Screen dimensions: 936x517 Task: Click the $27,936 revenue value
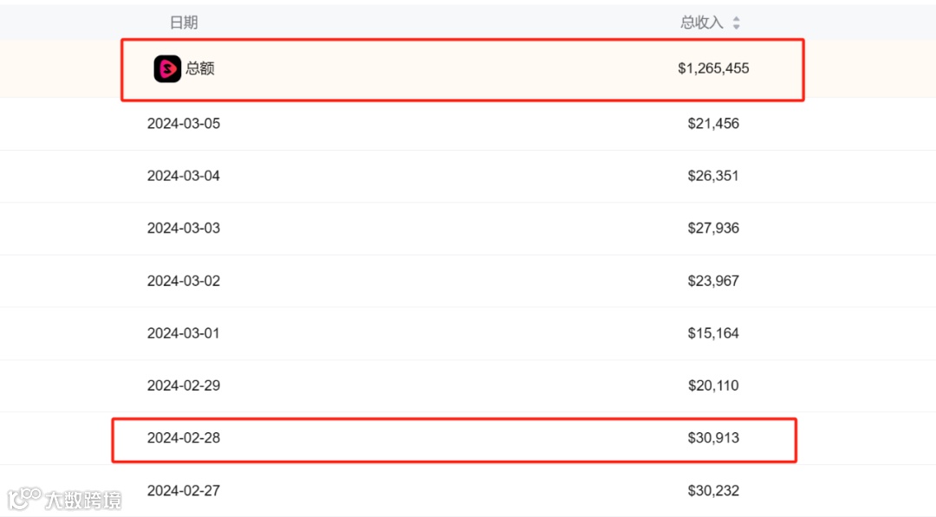pos(713,229)
